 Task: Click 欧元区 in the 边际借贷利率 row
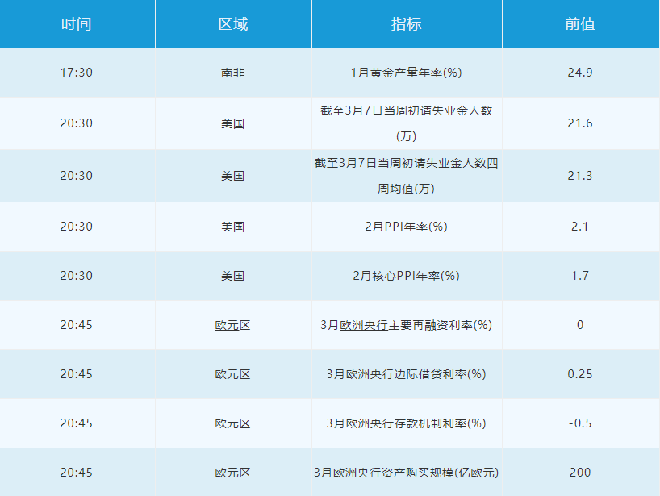point(232,374)
